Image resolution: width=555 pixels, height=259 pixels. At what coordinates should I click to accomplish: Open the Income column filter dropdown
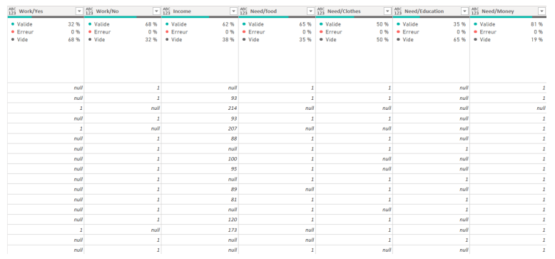click(x=233, y=11)
